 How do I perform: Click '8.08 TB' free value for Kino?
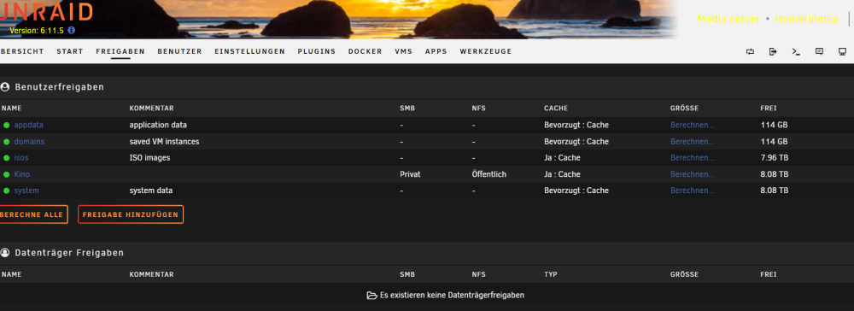[775, 174]
